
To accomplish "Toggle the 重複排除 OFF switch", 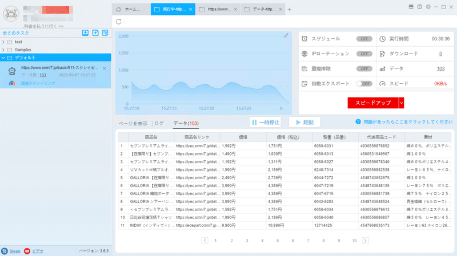I will [x=364, y=68].
